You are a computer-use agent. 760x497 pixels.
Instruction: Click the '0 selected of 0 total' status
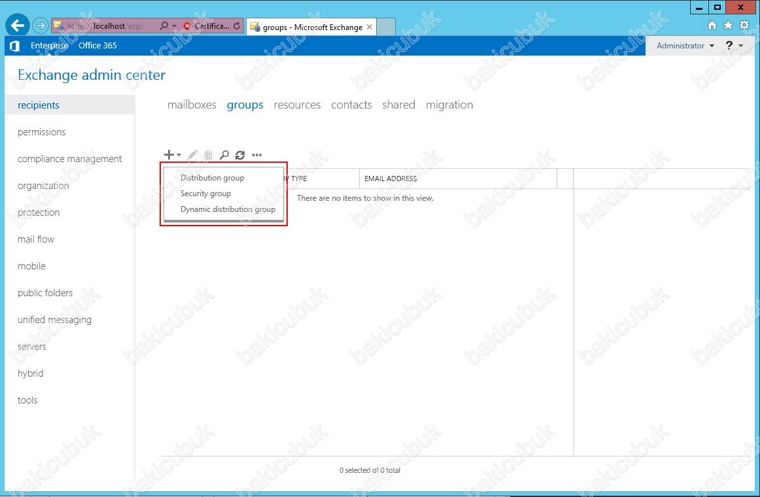pos(370,470)
